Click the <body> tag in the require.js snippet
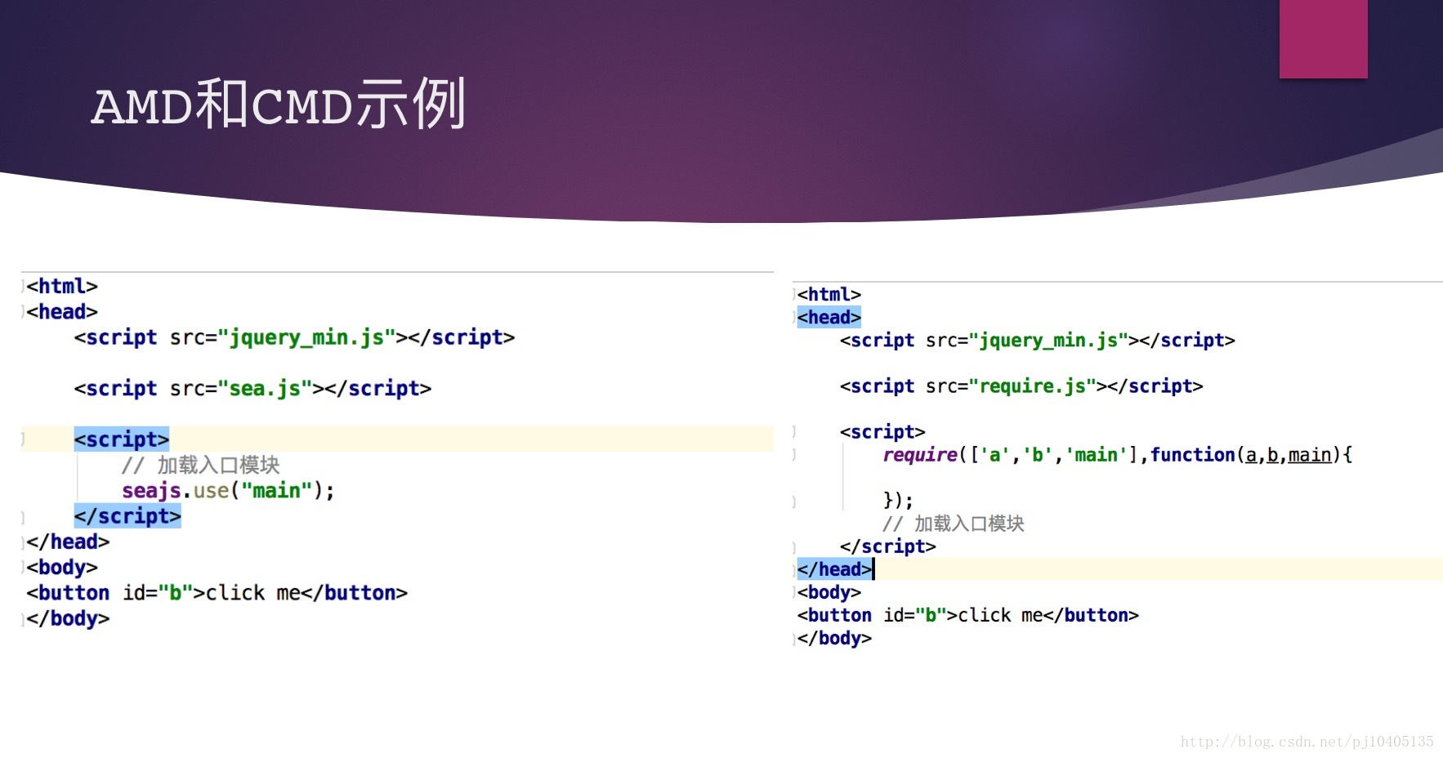The image size is (1443, 758). tap(829, 591)
